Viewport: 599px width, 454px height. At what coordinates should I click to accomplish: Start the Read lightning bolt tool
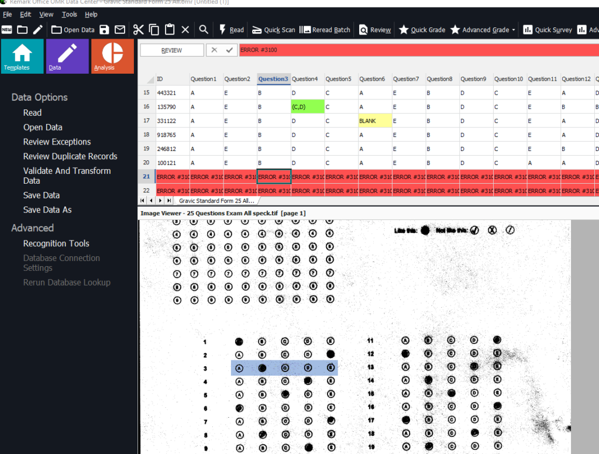pos(232,29)
